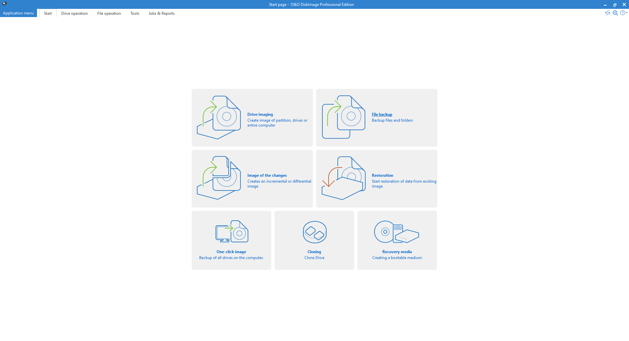Click the One-click image monitor icon
The image size is (629, 341).
coord(232,231)
